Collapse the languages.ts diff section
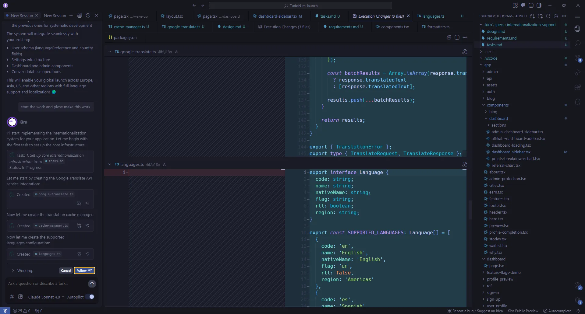Screen dimensions: 585x314 [x=110, y=164]
